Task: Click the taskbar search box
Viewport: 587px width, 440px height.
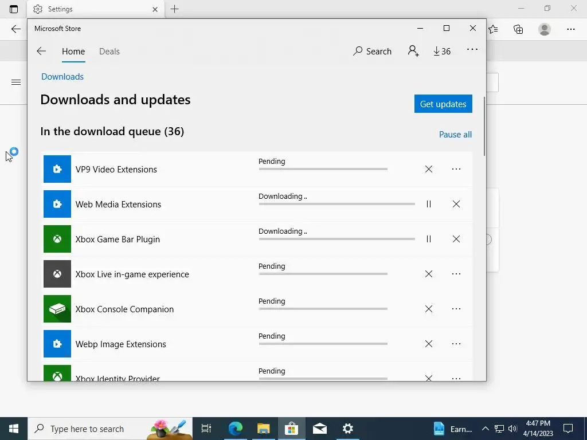Action: [110, 429]
